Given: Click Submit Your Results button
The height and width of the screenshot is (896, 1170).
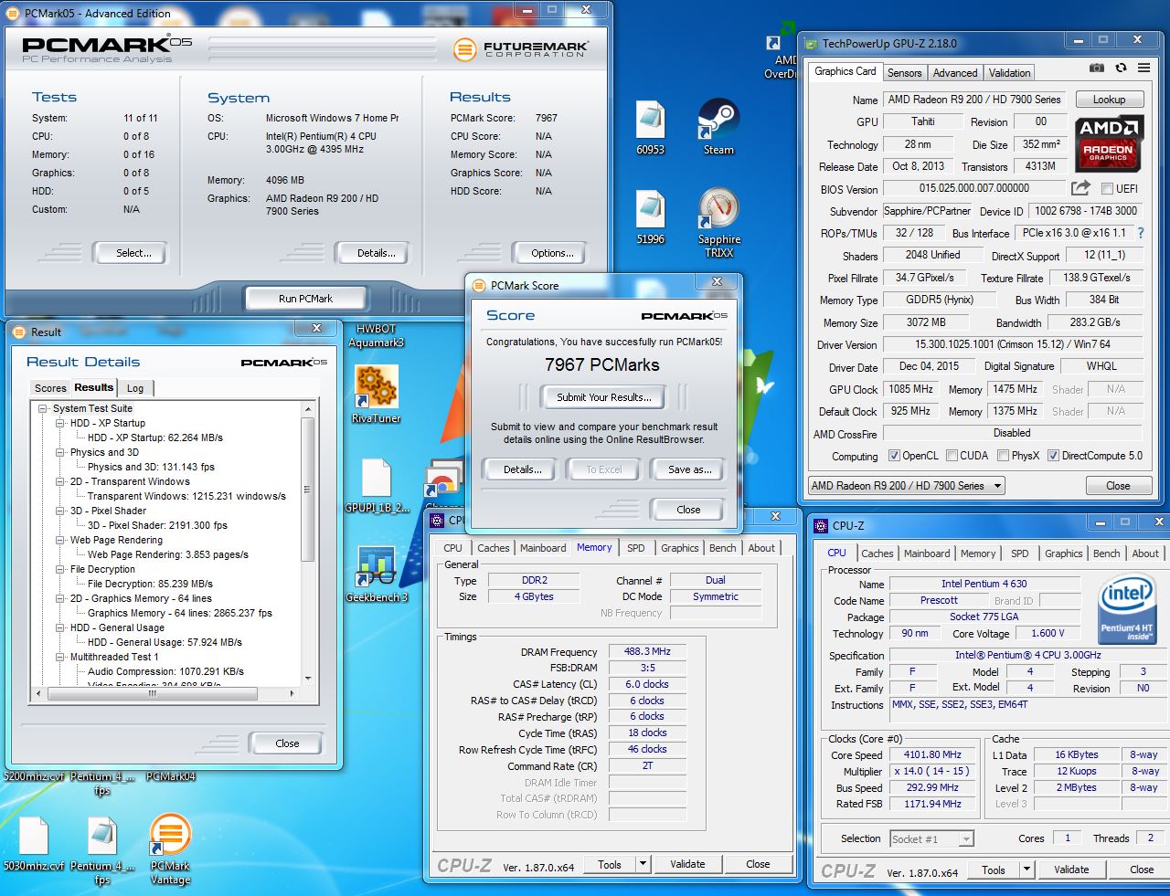Looking at the screenshot, I should click(604, 397).
